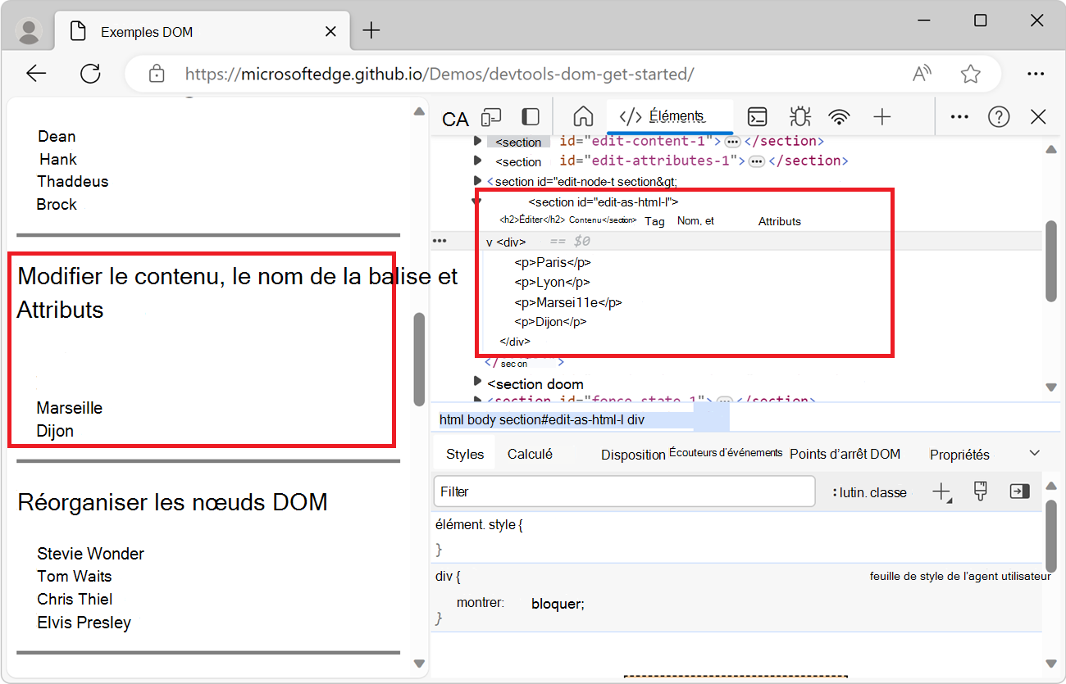Image resolution: width=1066 pixels, height=684 pixels.
Task: Click the Read aloud icon in address bar
Action: [921, 73]
